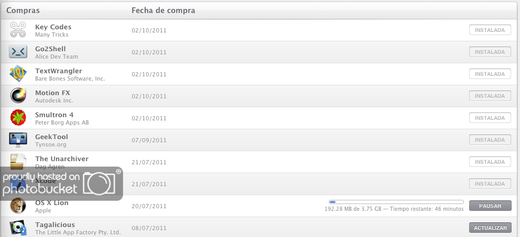This screenshot has height=237, width=520.
Task: Update Tagalicious with the Actualizar button
Action: coord(490,228)
